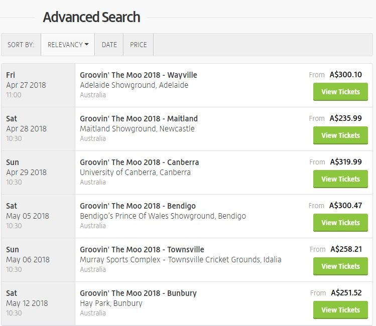Select Adelaide Showground, Adelaide venue text
Viewport: 376px width, 326px height.
point(134,85)
